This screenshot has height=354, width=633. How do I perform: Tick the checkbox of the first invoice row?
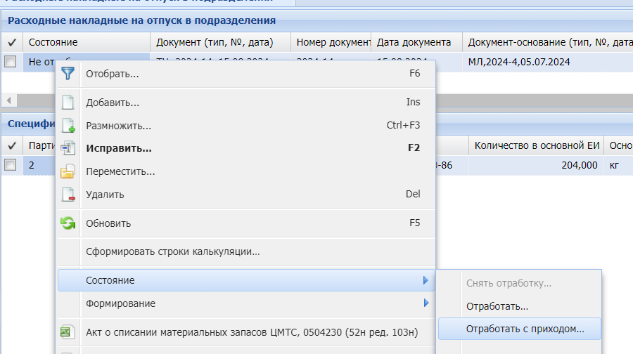pos(11,62)
